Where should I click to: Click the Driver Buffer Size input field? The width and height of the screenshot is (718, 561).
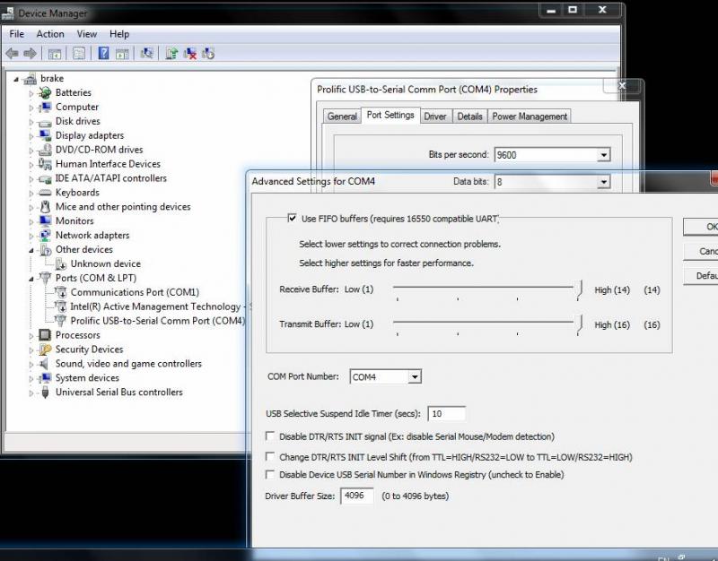[356, 496]
